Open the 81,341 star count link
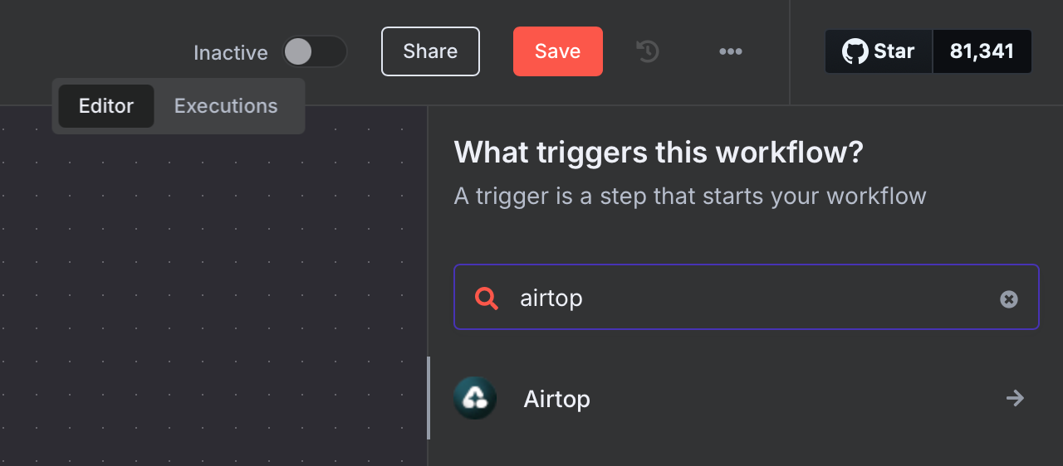This screenshot has width=1063, height=466. click(982, 51)
